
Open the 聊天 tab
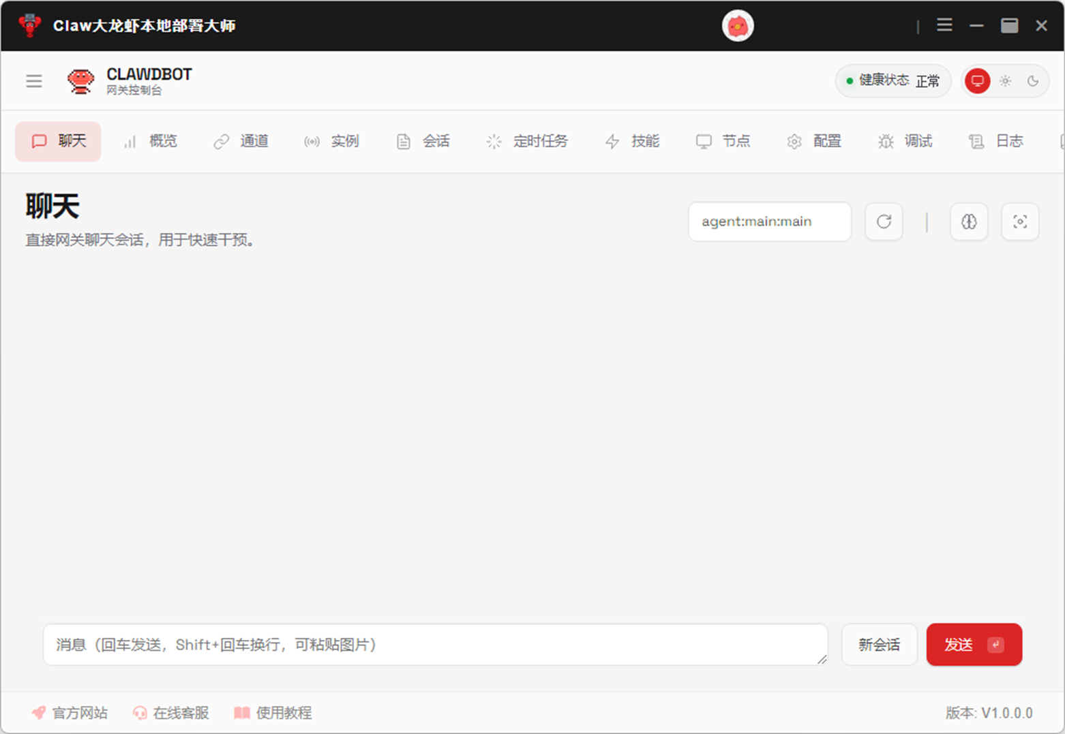pos(58,141)
